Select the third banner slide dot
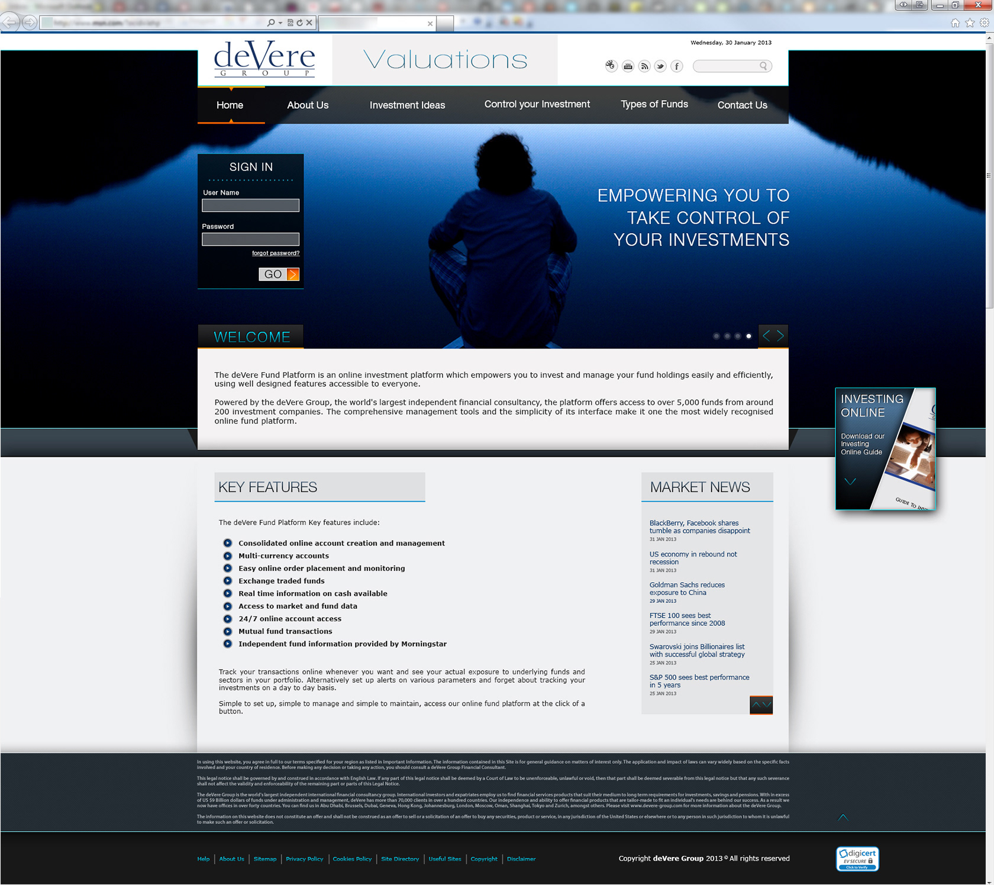994x885 pixels. coord(738,336)
